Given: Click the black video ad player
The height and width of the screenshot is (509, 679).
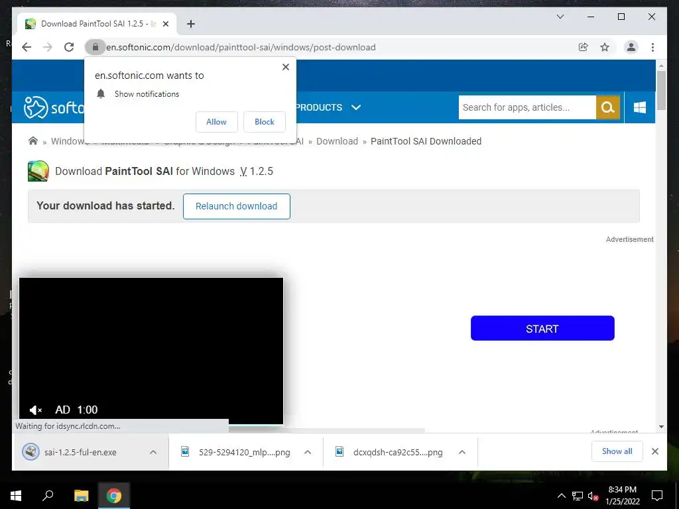Looking at the screenshot, I should [151, 351].
